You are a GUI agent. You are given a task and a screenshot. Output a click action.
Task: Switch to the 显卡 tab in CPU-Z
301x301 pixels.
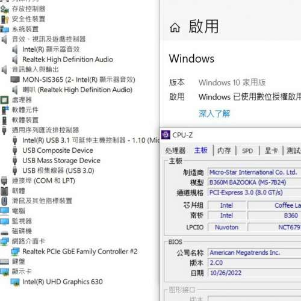click(x=272, y=150)
